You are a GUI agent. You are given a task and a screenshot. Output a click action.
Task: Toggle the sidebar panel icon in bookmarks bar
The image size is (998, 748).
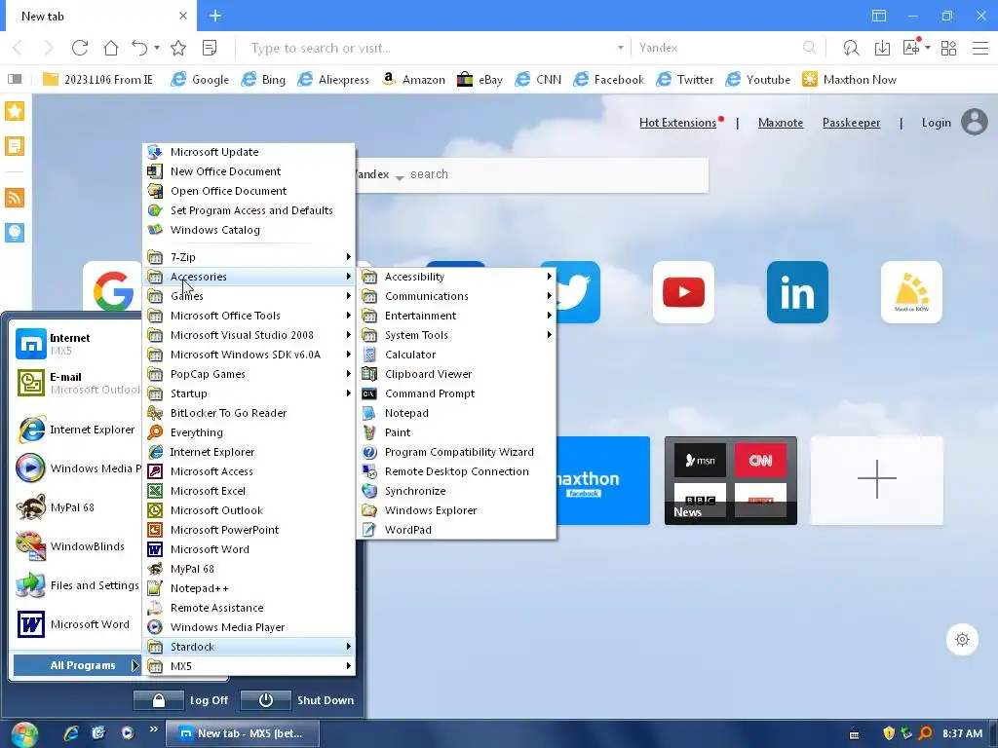(15, 79)
